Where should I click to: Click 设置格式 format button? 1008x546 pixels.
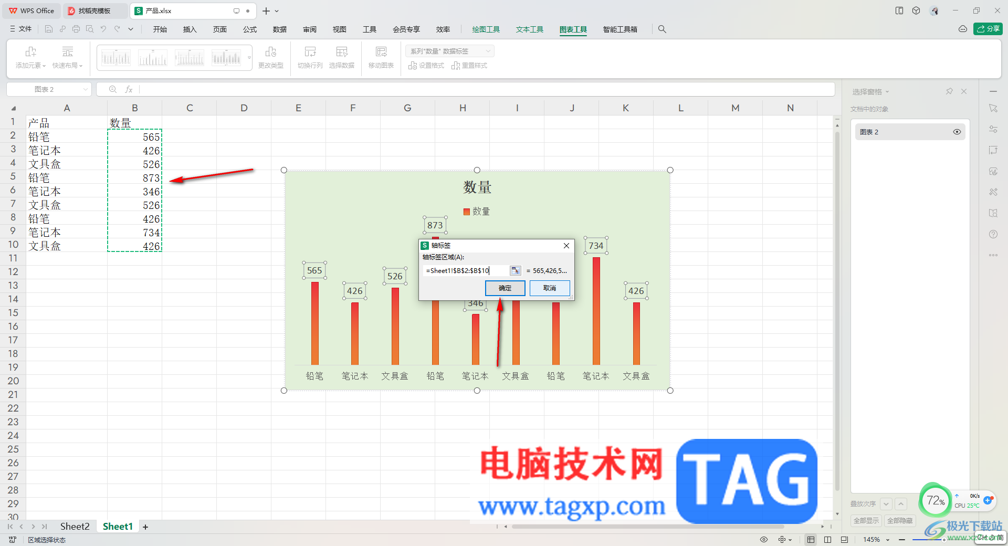click(x=426, y=66)
